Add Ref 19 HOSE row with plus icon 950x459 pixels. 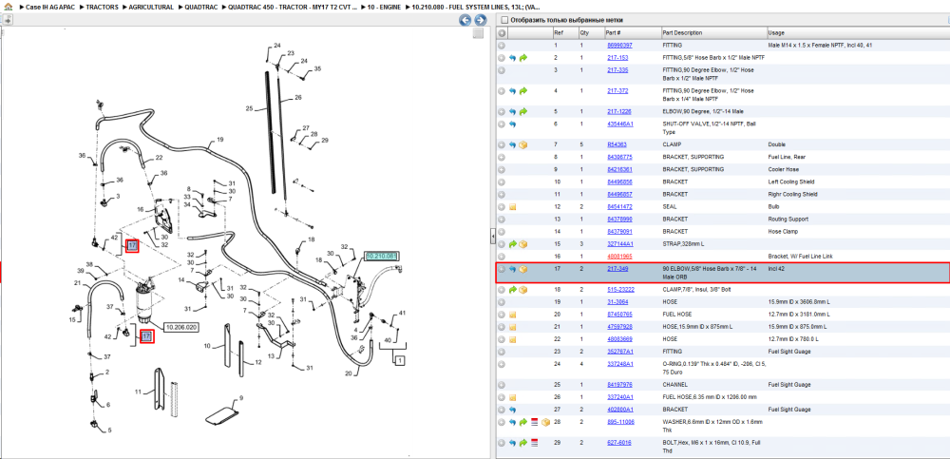click(502, 301)
